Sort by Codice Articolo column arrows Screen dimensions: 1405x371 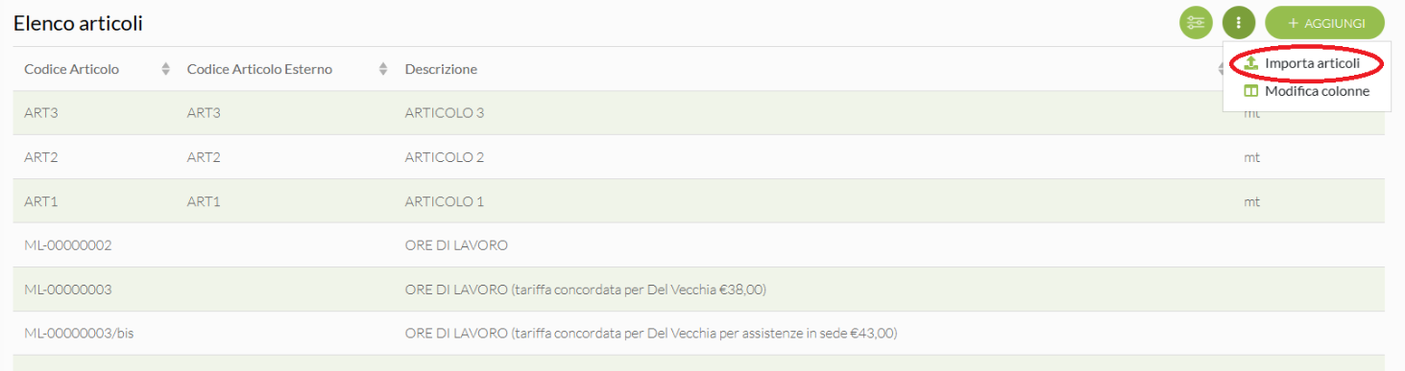[x=165, y=69]
